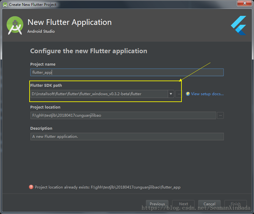This screenshot has width=254, height=214.
Task: Click the Android Studio logo in header
Action: click(x=15, y=26)
